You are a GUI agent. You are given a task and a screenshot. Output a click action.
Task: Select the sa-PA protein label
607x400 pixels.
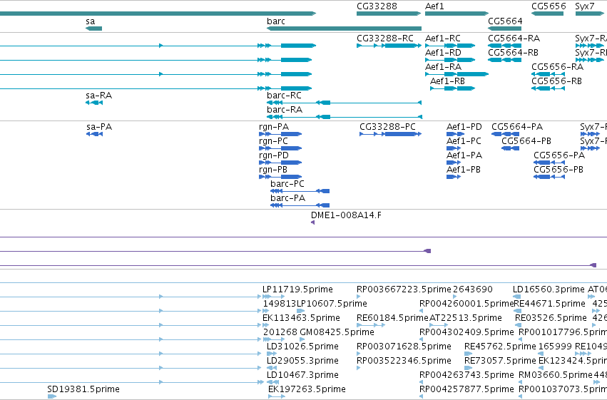[x=98, y=127]
